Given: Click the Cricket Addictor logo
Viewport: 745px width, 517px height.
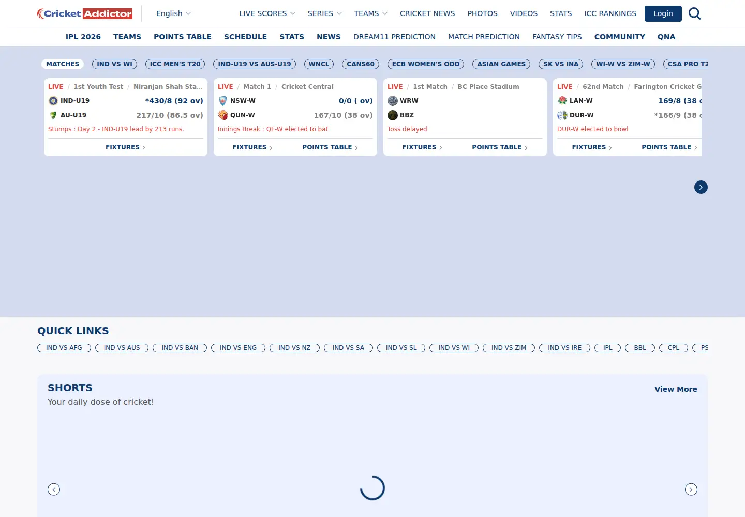Looking at the screenshot, I should pos(85,13).
